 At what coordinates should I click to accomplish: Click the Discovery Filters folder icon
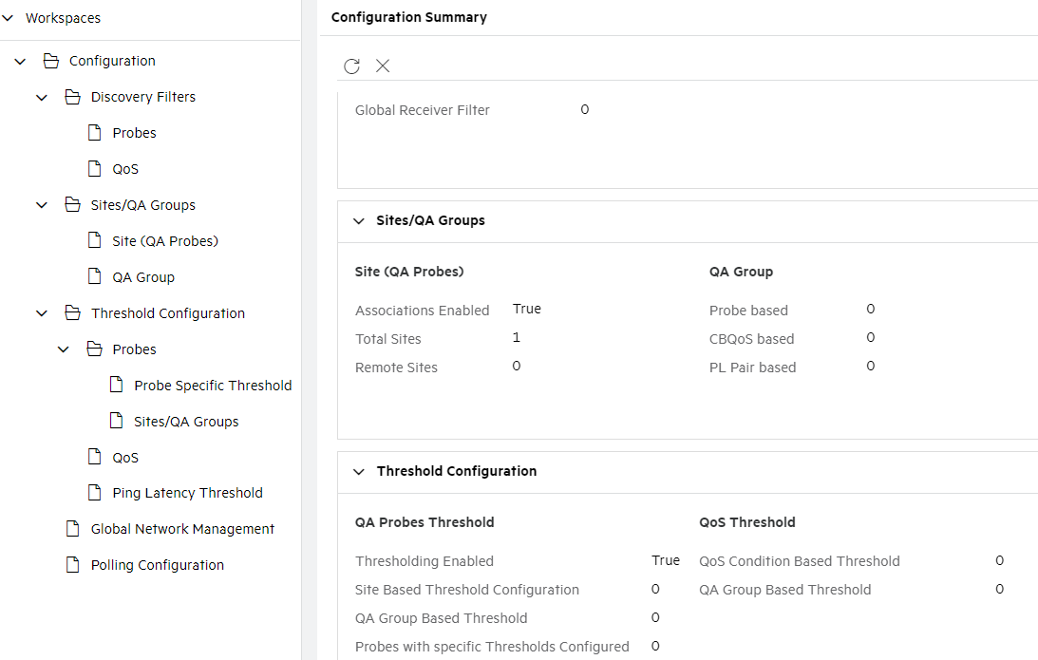click(x=73, y=96)
